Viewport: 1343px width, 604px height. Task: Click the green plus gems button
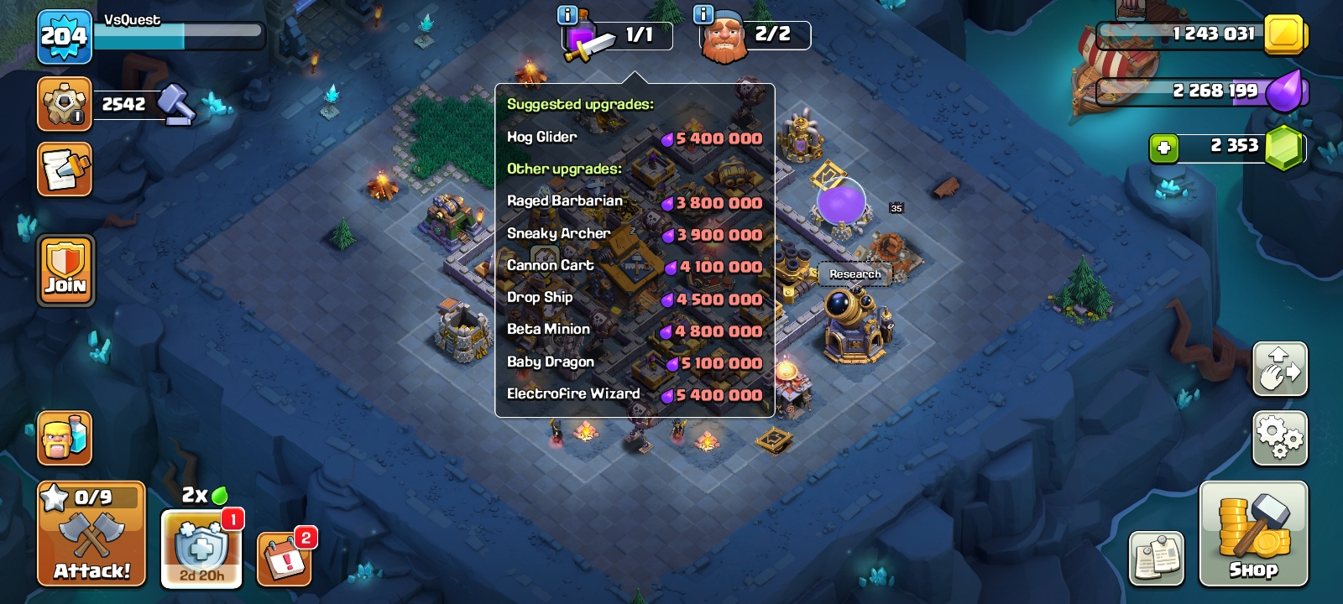click(1163, 148)
